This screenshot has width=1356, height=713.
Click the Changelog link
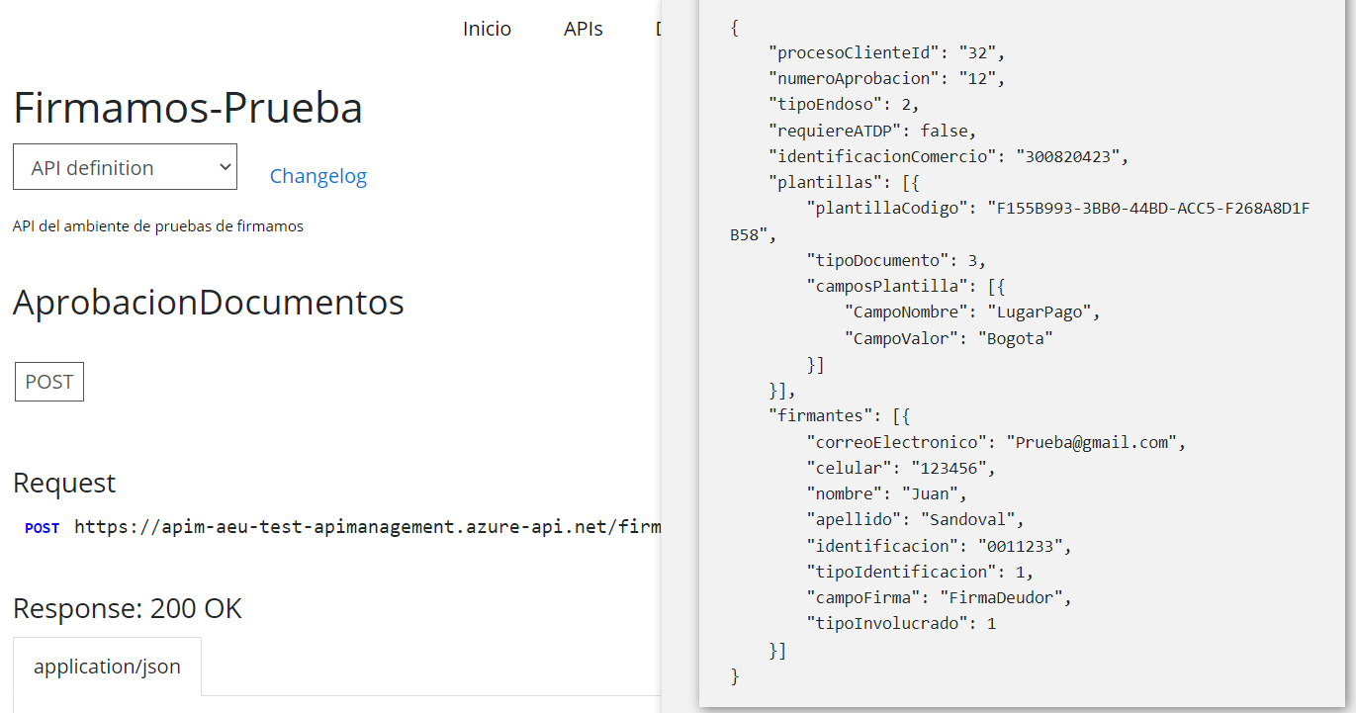317,176
